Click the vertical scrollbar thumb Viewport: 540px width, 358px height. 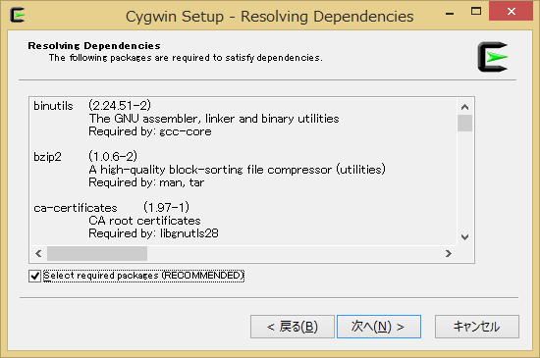[x=465, y=124]
